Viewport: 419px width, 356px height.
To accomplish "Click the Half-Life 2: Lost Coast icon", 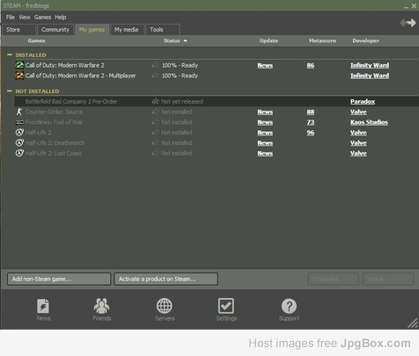I will (19, 153).
